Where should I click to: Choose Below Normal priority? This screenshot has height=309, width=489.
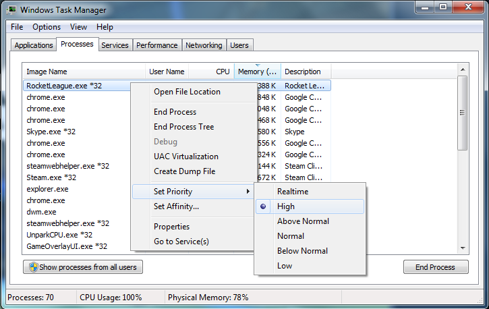tap(302, 251)
